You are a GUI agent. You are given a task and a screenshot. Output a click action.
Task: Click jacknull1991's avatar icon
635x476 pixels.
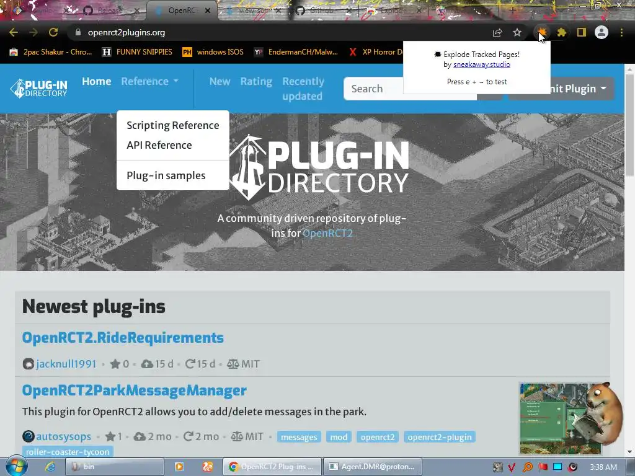point(29,364)
